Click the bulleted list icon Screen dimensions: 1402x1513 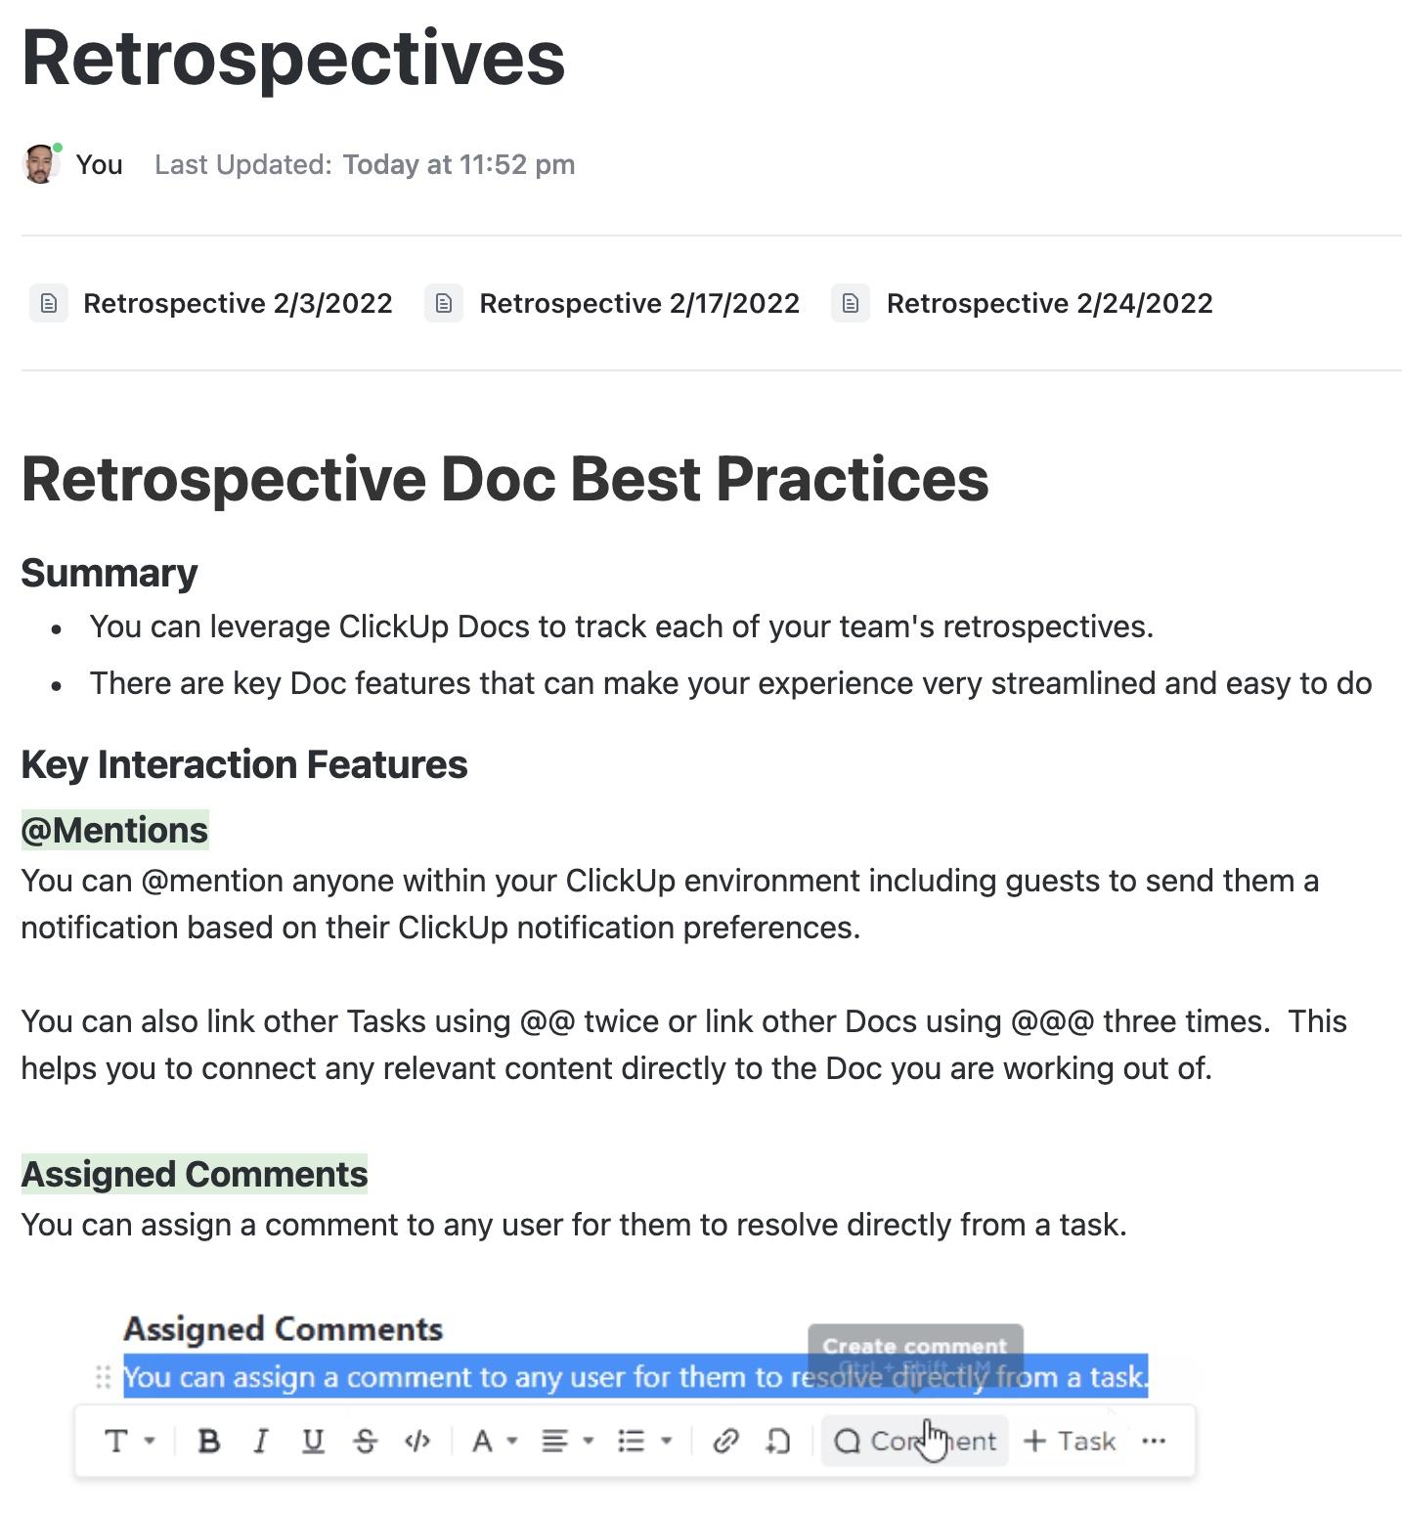pos(631,1440)
